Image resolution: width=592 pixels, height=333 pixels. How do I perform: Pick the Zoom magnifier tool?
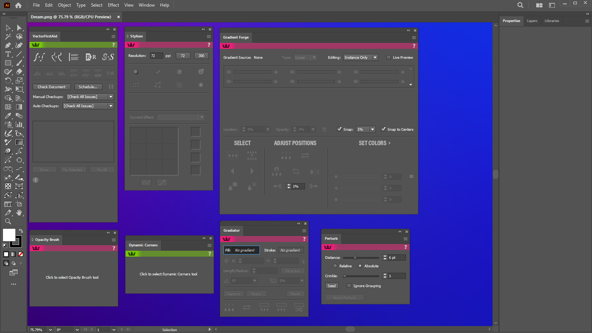[x=8, y=222]
